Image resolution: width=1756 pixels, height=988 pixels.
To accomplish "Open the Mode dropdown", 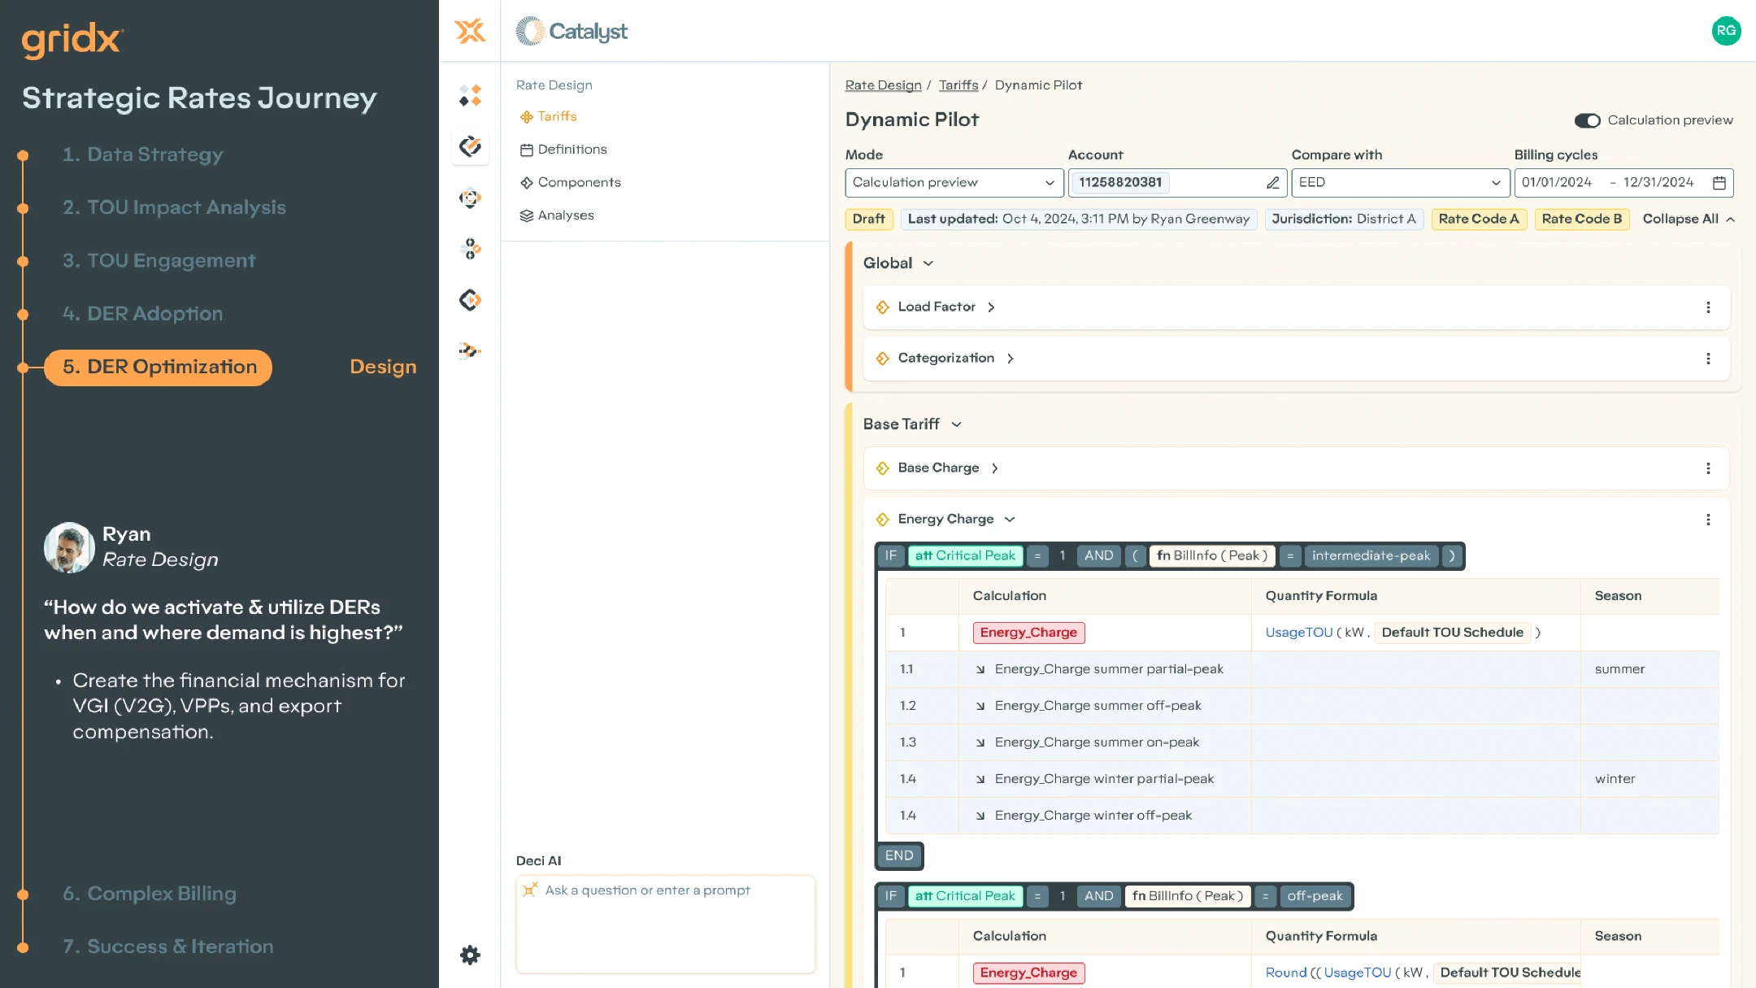I will pos(954,183).
